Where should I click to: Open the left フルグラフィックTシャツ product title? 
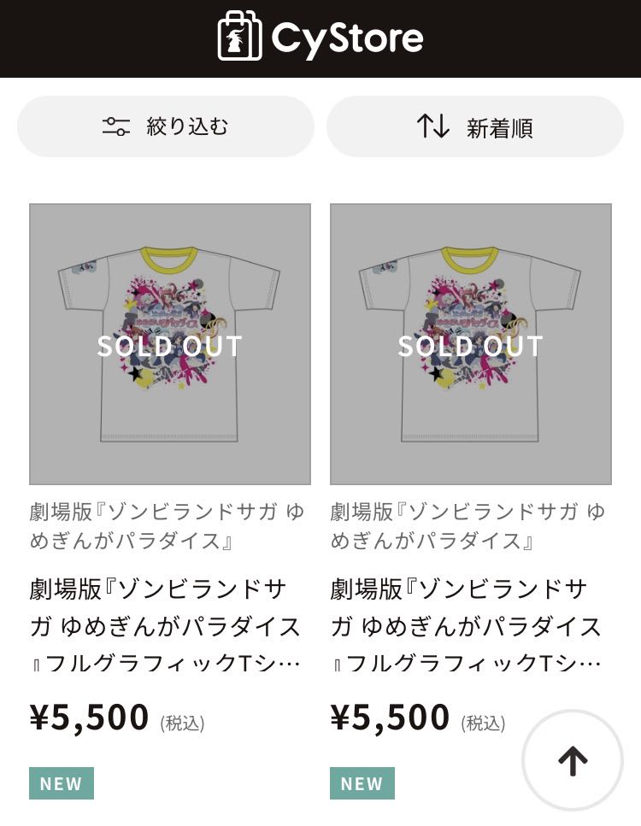pyautogui.click(x=166, y=626)
